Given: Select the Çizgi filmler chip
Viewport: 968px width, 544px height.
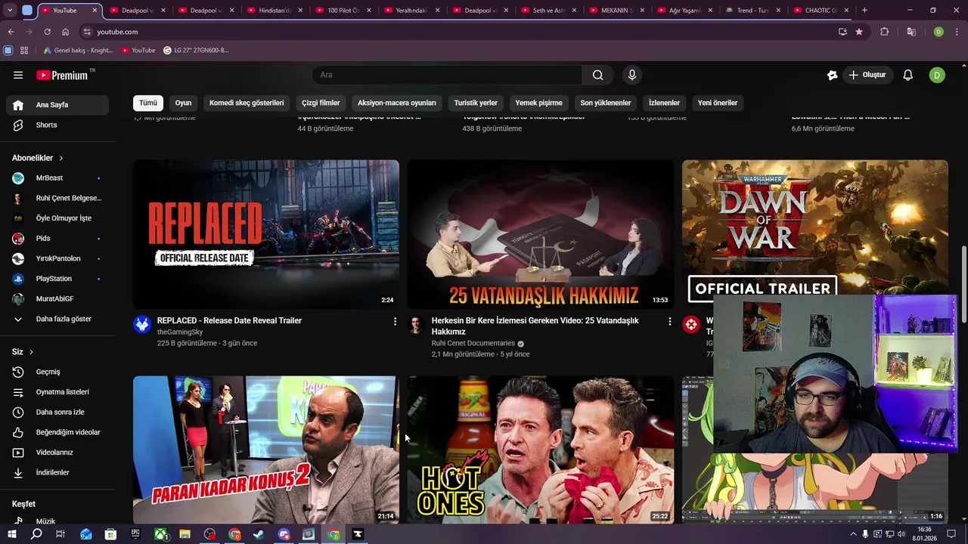Looking at the screenshot, I should coord(321,103).
